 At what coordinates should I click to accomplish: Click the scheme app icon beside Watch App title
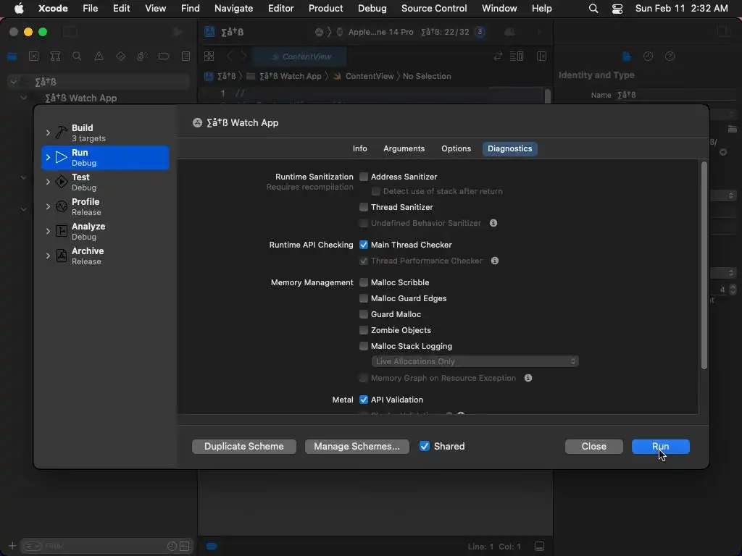point(197,123)
